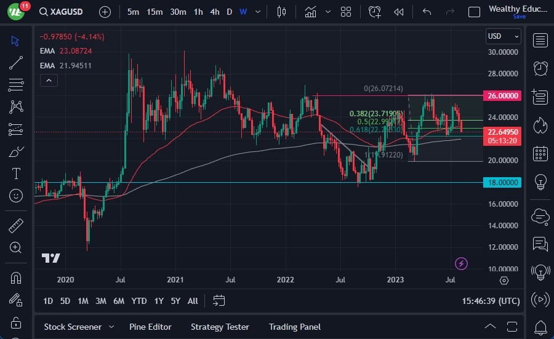Activate the ruler measure tool
Image resolution: width=554 pixels, height=339 pixels.
[x=16, y=226]
